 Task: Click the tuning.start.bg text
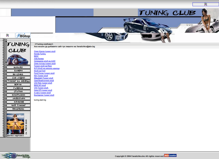40,100
